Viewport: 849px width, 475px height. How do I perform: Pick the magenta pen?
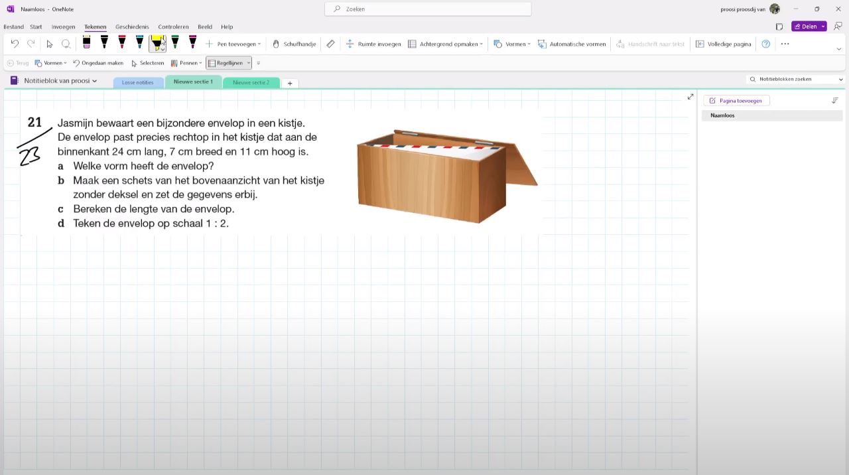pos(192,42)
